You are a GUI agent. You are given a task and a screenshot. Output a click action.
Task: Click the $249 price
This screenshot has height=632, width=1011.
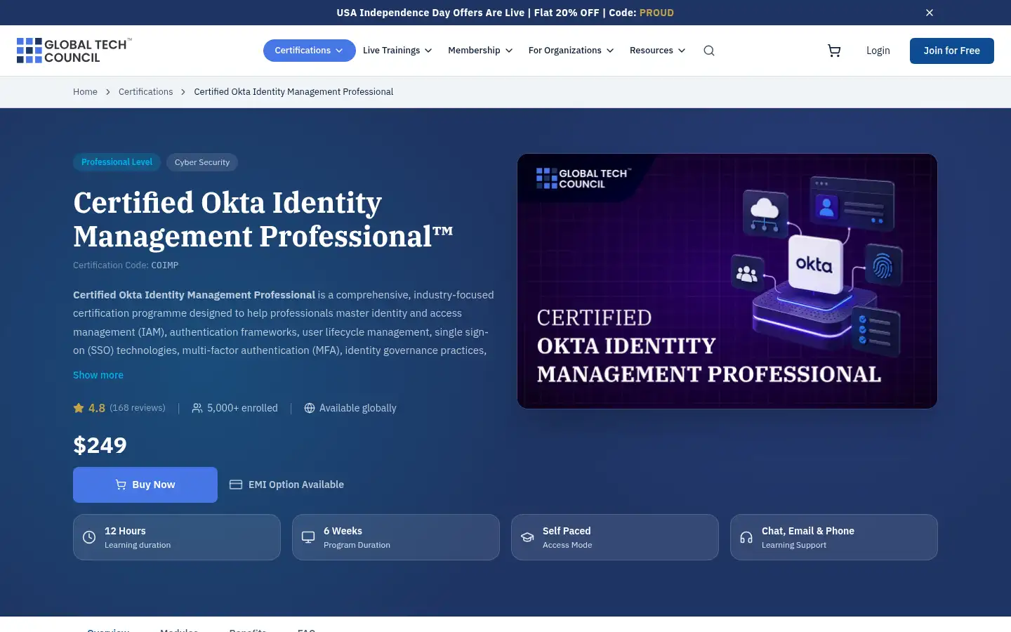point(100,445)
